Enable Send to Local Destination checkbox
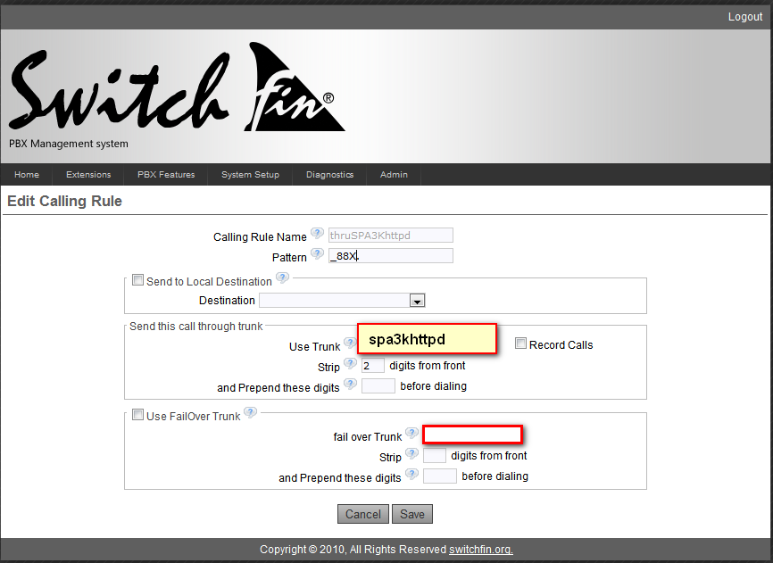773x563 pixels. coord(137,280)
